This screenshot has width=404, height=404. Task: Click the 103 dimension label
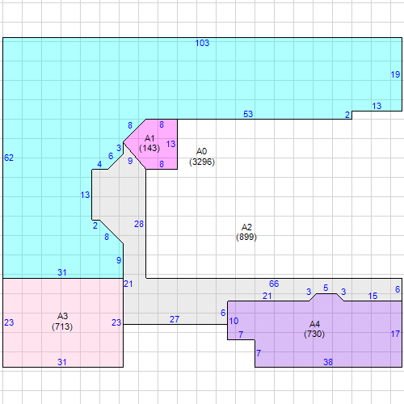coord(202,43)
